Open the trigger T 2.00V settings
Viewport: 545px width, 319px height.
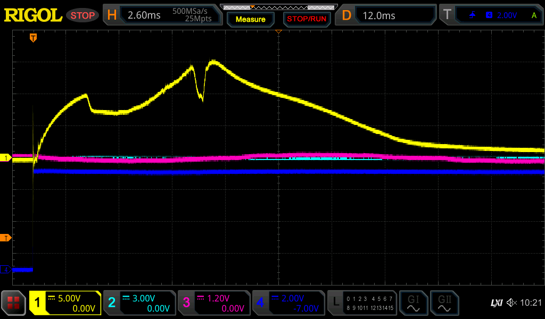click(x=492, y=15)
